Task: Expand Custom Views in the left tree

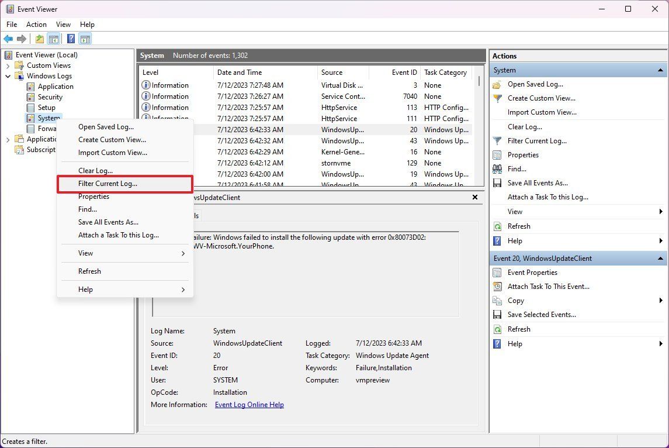Action: pos(8,65)
